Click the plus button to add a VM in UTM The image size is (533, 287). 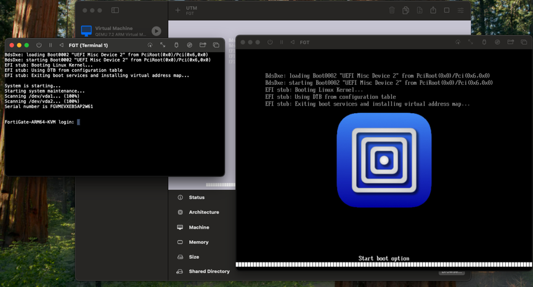(x=177, y=10)
